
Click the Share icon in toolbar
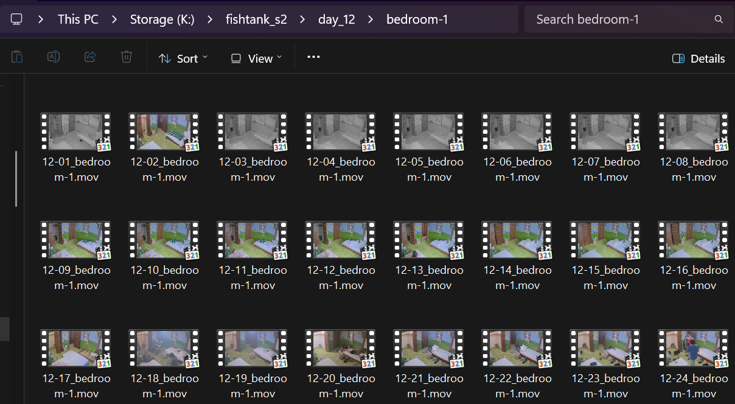(x=90, y=57)
